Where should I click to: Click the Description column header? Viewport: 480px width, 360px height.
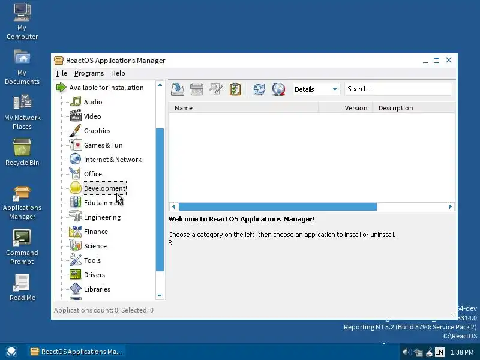tap(413, 108)
